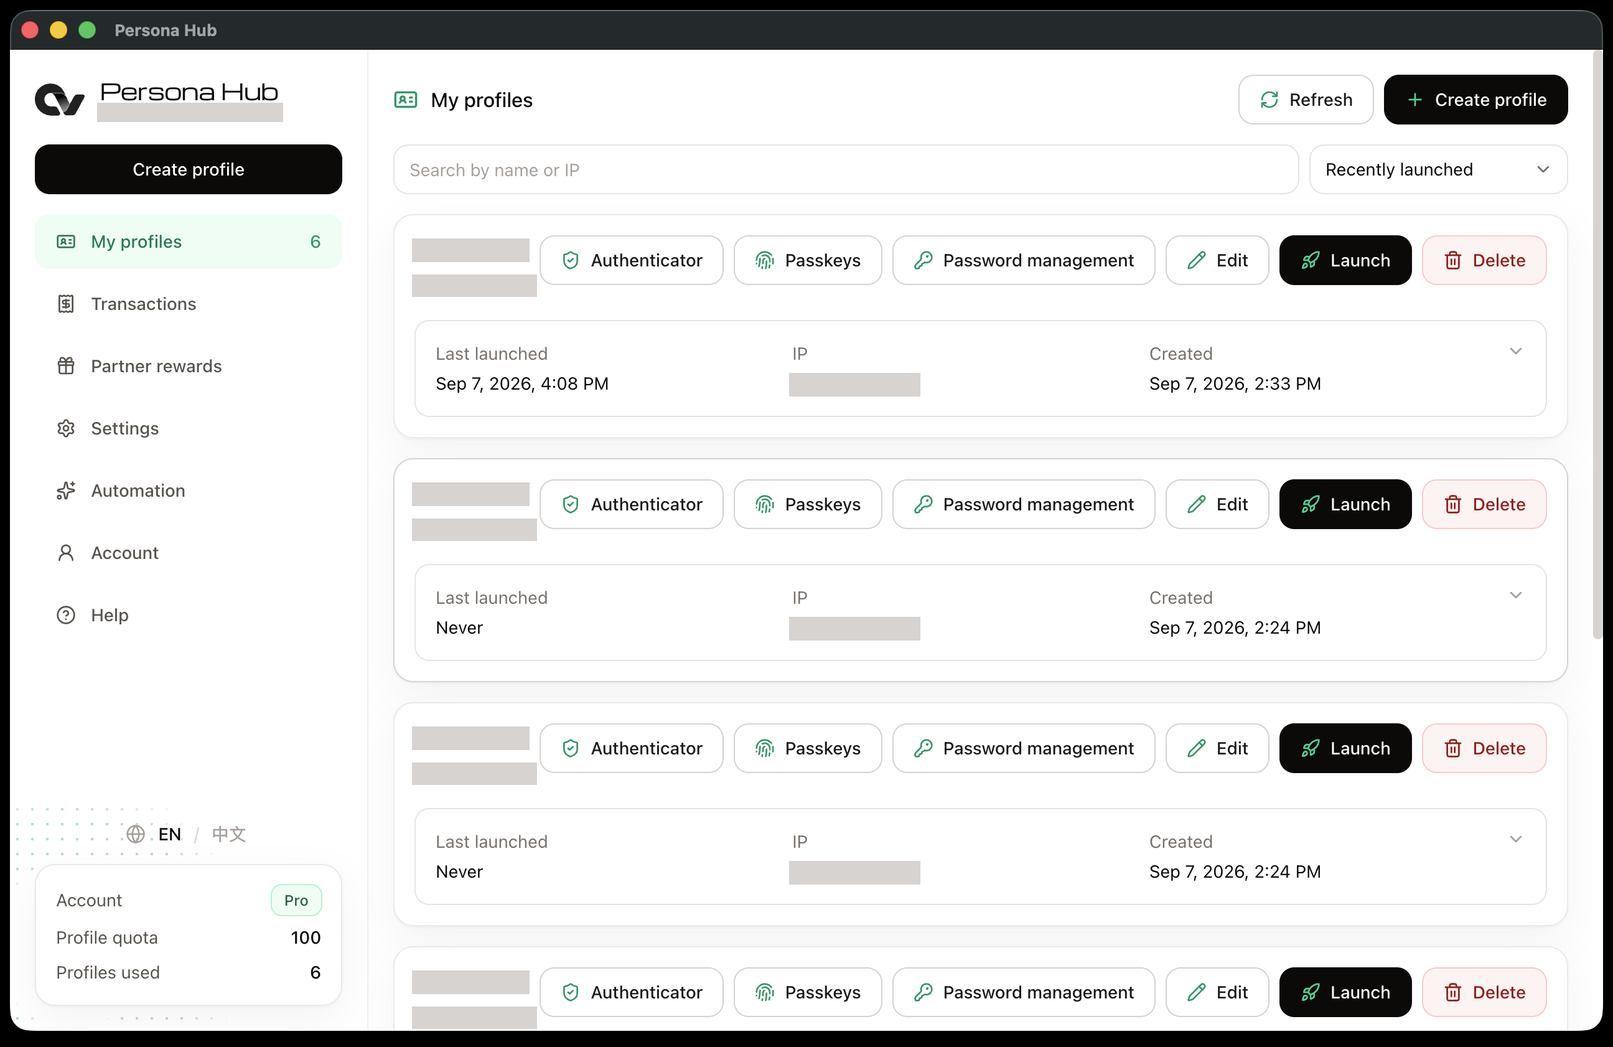Open Transactions in the sidebar
The image size is (1613, 1047).
(189, 304)
